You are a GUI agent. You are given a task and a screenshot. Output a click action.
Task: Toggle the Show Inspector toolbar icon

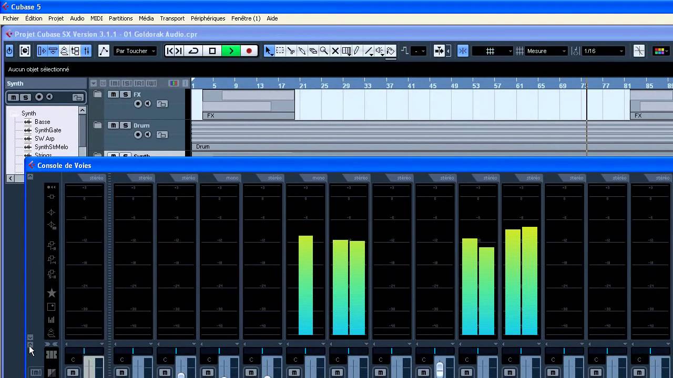point(42,51)
